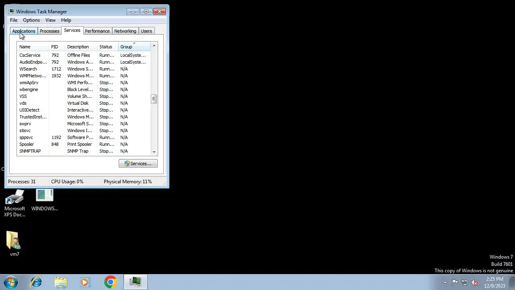Select the SNMPTRAP service row
The width and height of the screenshot is (515, 290).
[84, 151]
